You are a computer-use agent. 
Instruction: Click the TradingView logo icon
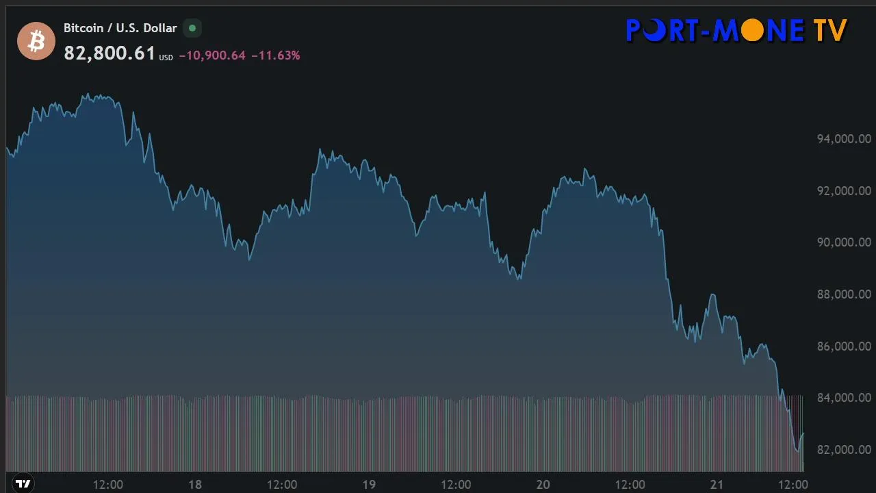[x=23, y=483]
